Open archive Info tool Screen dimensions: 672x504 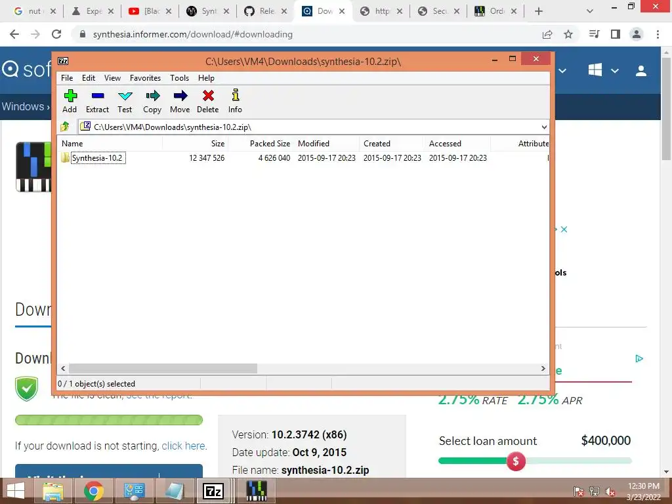click(x=235, y=101)
